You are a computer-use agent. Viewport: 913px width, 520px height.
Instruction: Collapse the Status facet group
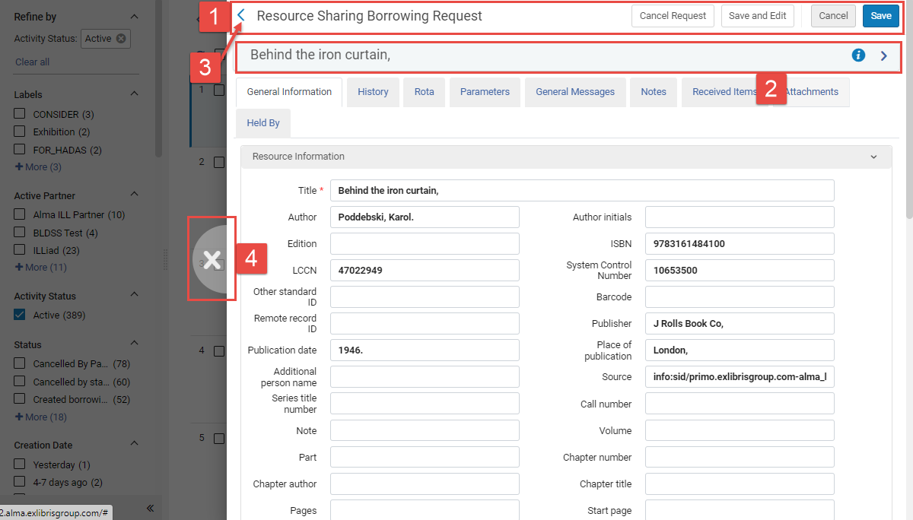click(x=134, y=344)
